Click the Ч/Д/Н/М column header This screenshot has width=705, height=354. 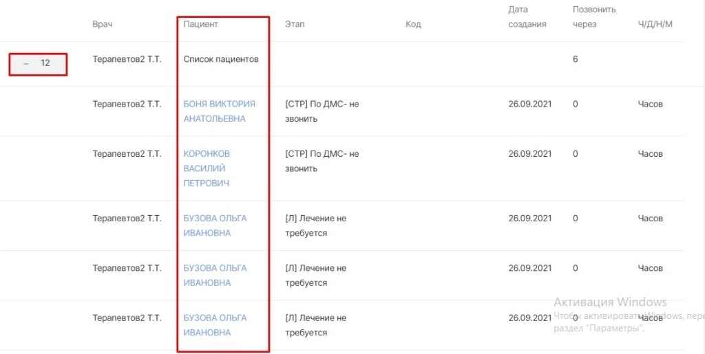(655, 24)
